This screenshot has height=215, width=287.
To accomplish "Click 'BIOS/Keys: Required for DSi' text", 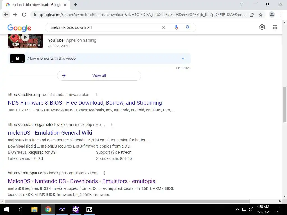I will coord(32,152).
